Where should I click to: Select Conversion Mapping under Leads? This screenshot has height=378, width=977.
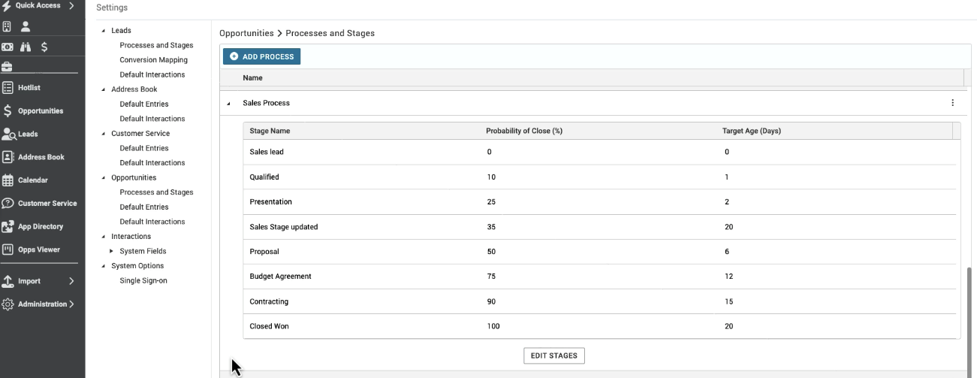153,60
